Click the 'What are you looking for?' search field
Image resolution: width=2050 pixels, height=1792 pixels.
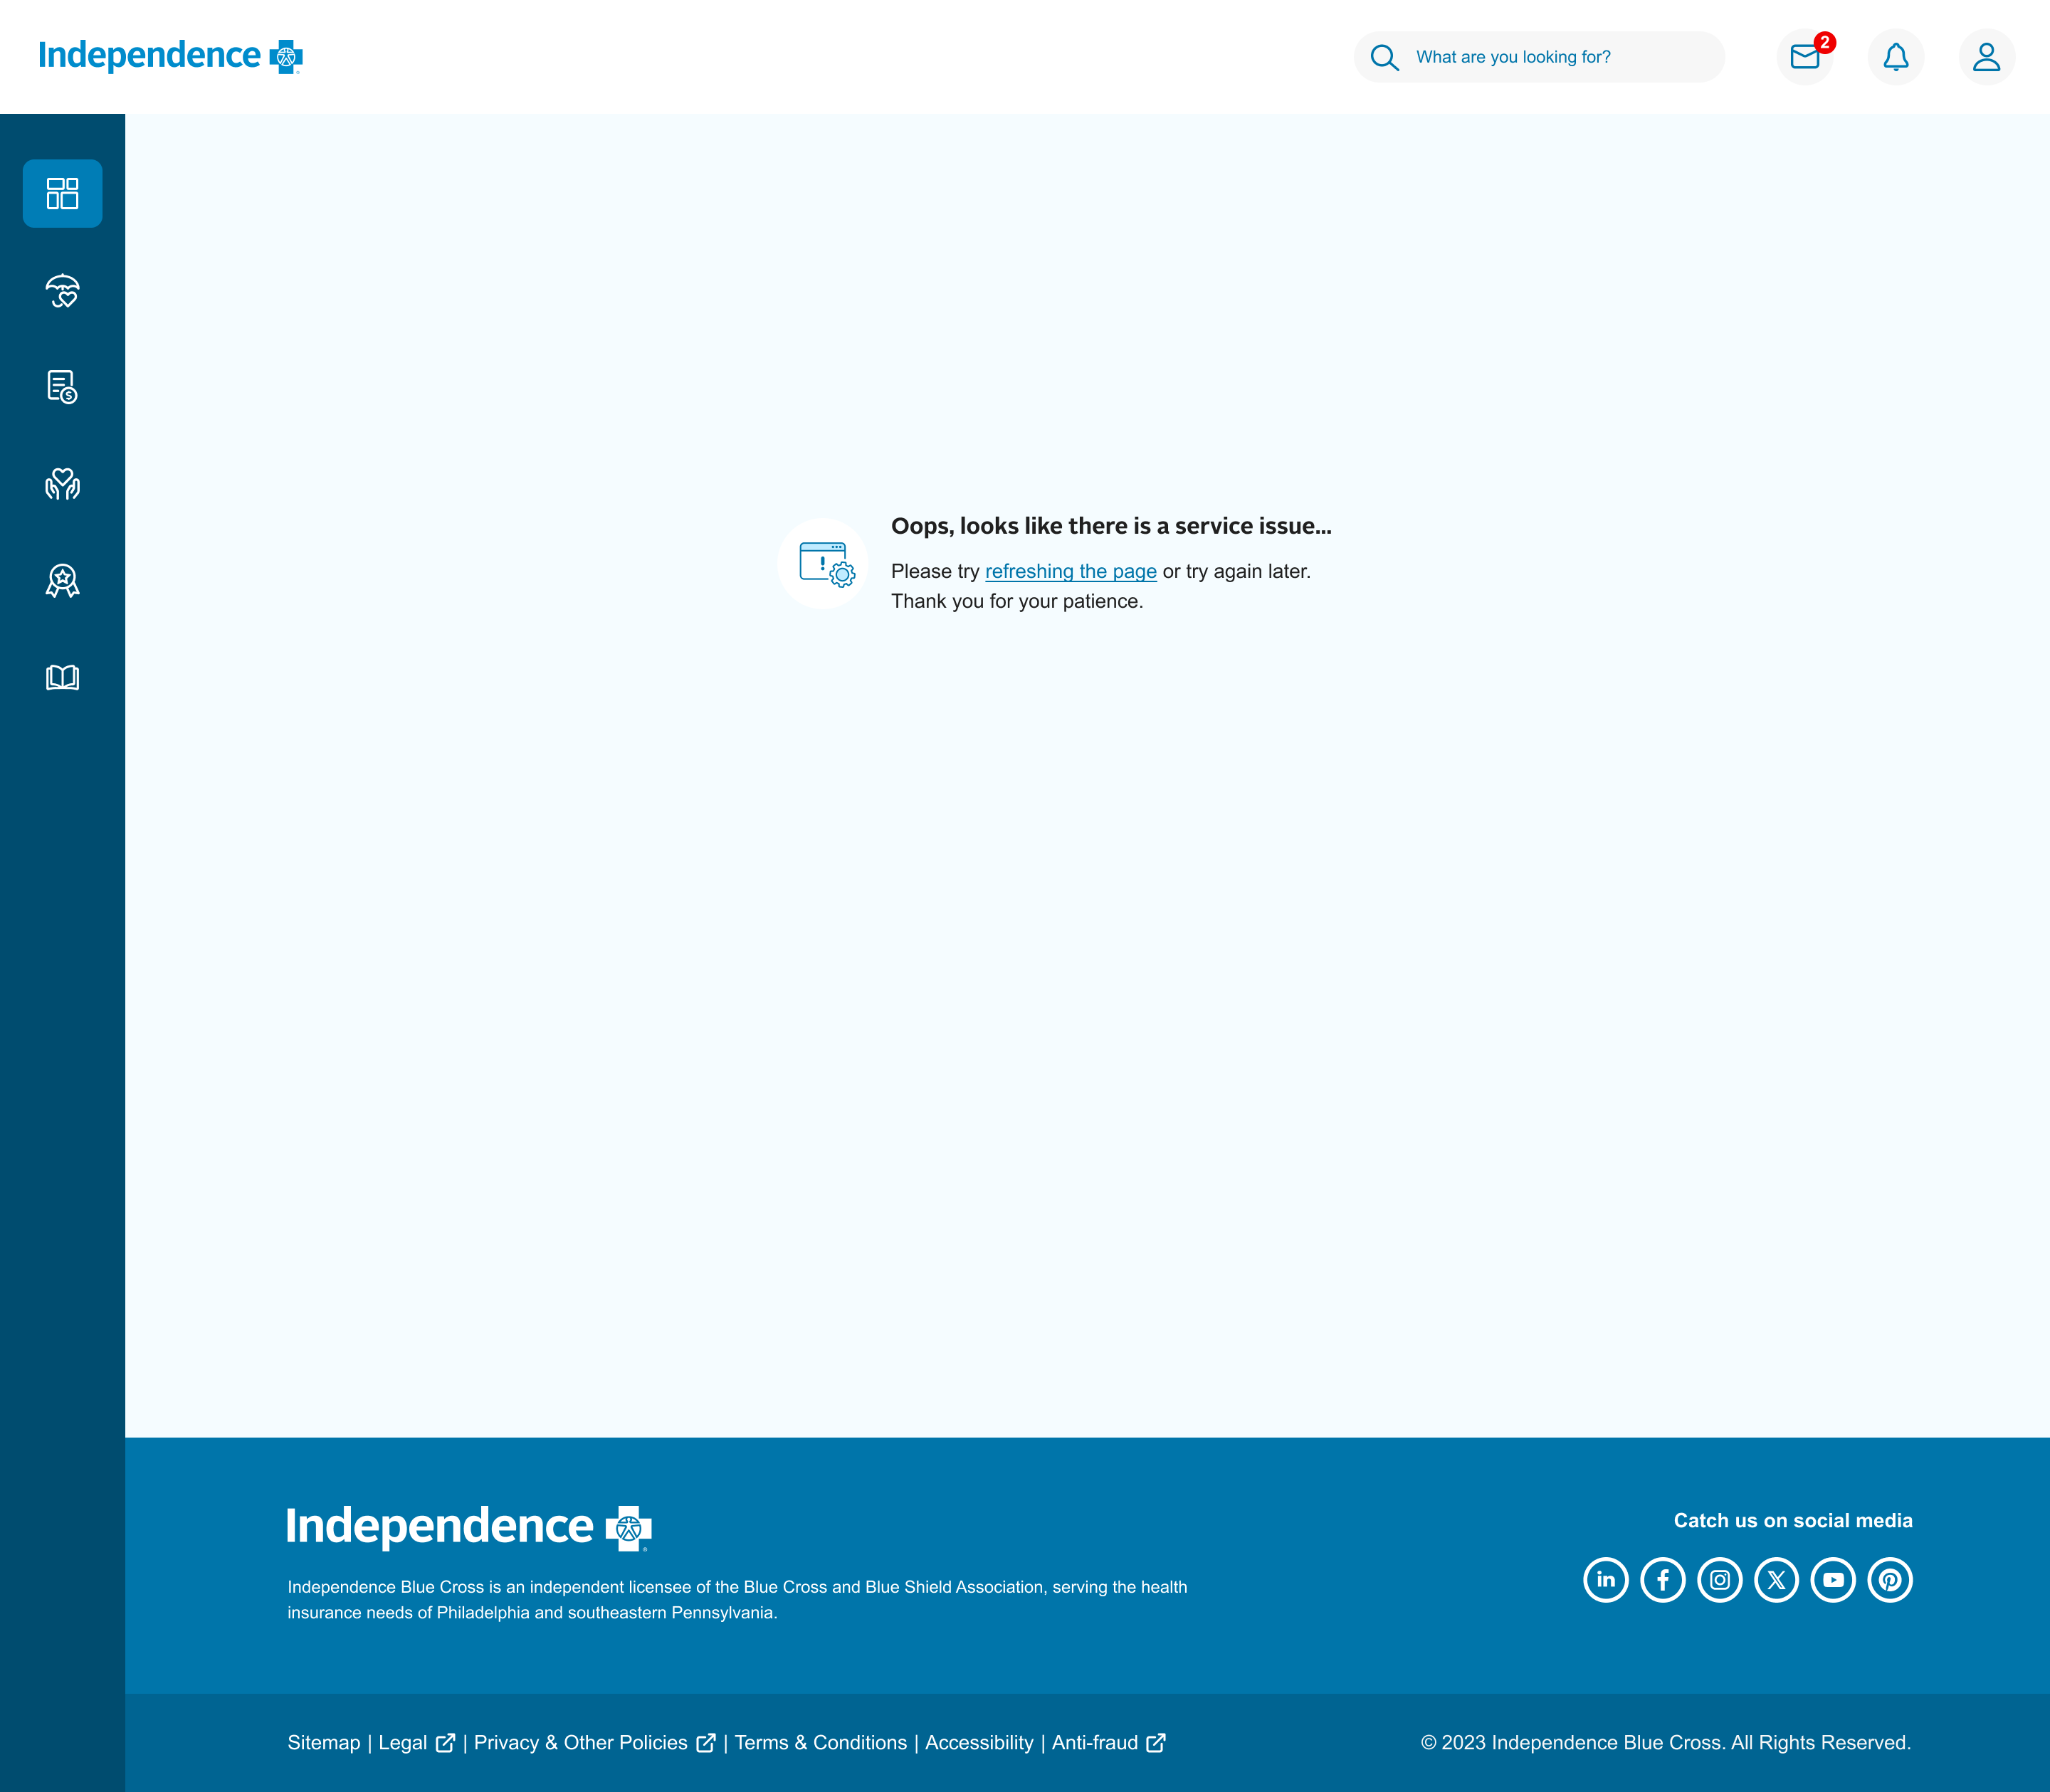coord(1560,57)
